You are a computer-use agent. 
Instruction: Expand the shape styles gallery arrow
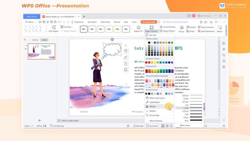[x=131, y=29]
